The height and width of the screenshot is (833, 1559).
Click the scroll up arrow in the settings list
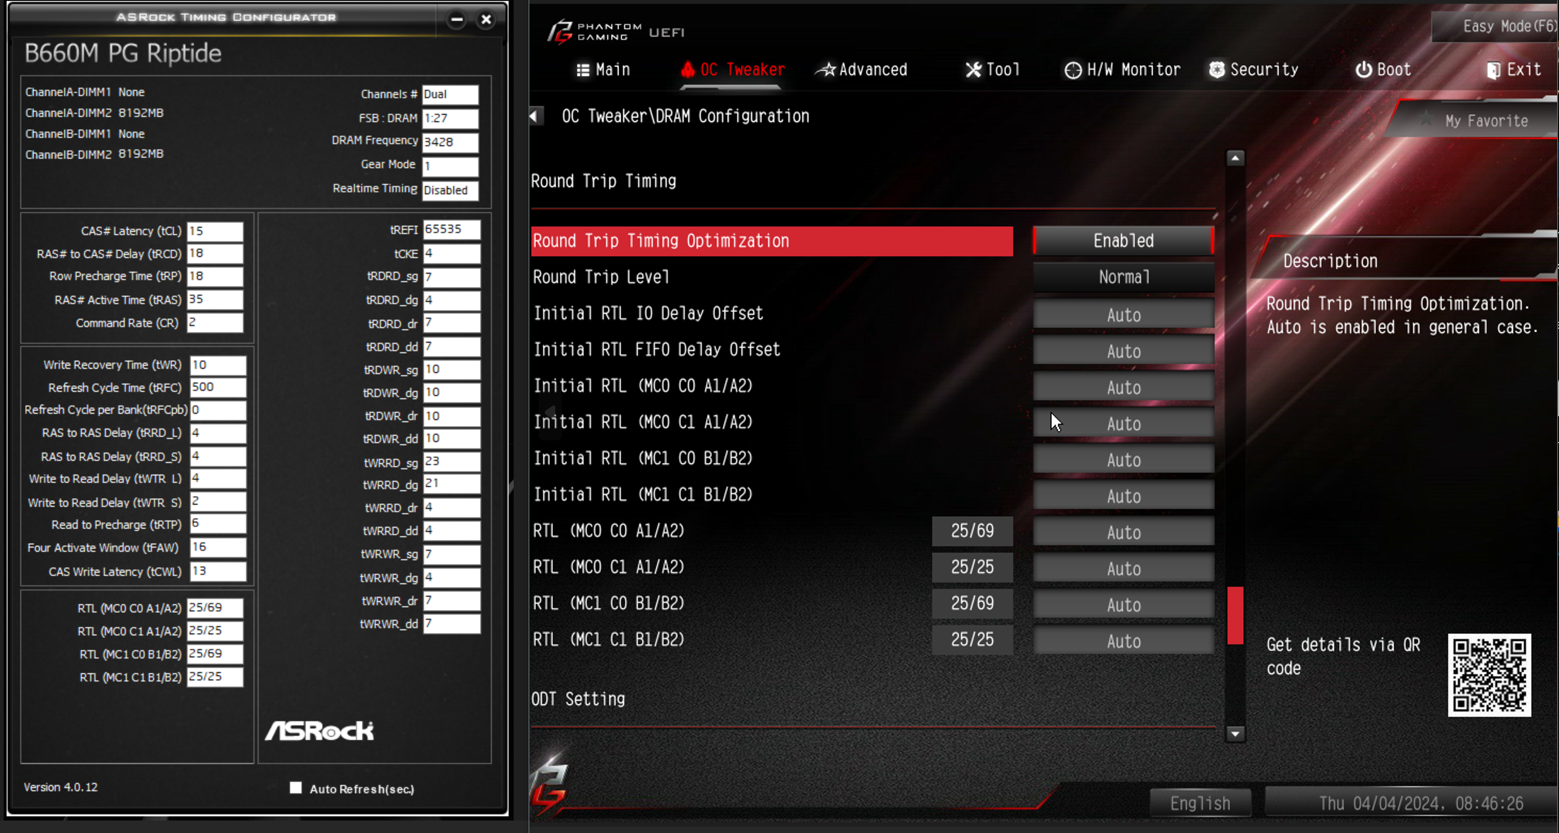point(1235,158)
